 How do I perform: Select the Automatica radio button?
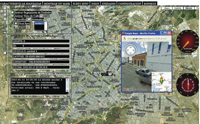pos(29,19)
